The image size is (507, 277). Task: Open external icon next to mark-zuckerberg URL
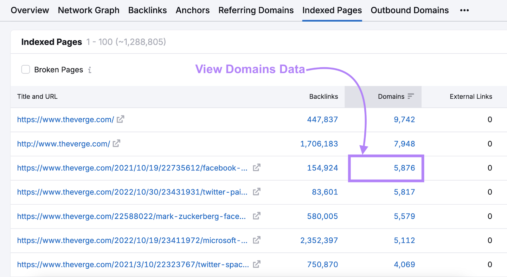point(256,216)
